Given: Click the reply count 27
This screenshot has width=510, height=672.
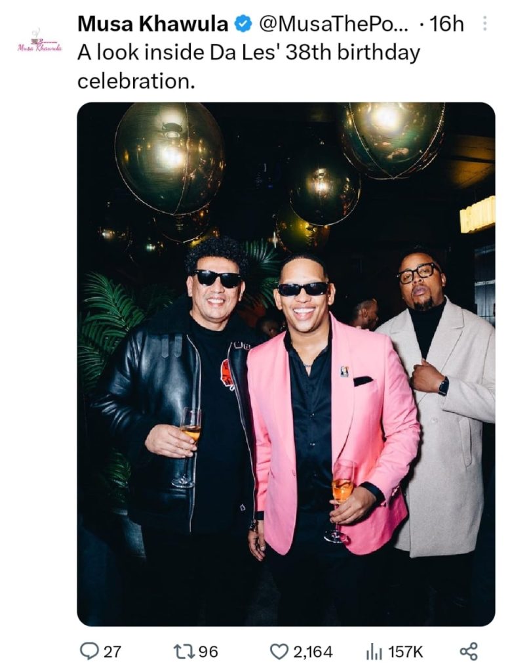Looking at the screenshot, I should point(112,652).
